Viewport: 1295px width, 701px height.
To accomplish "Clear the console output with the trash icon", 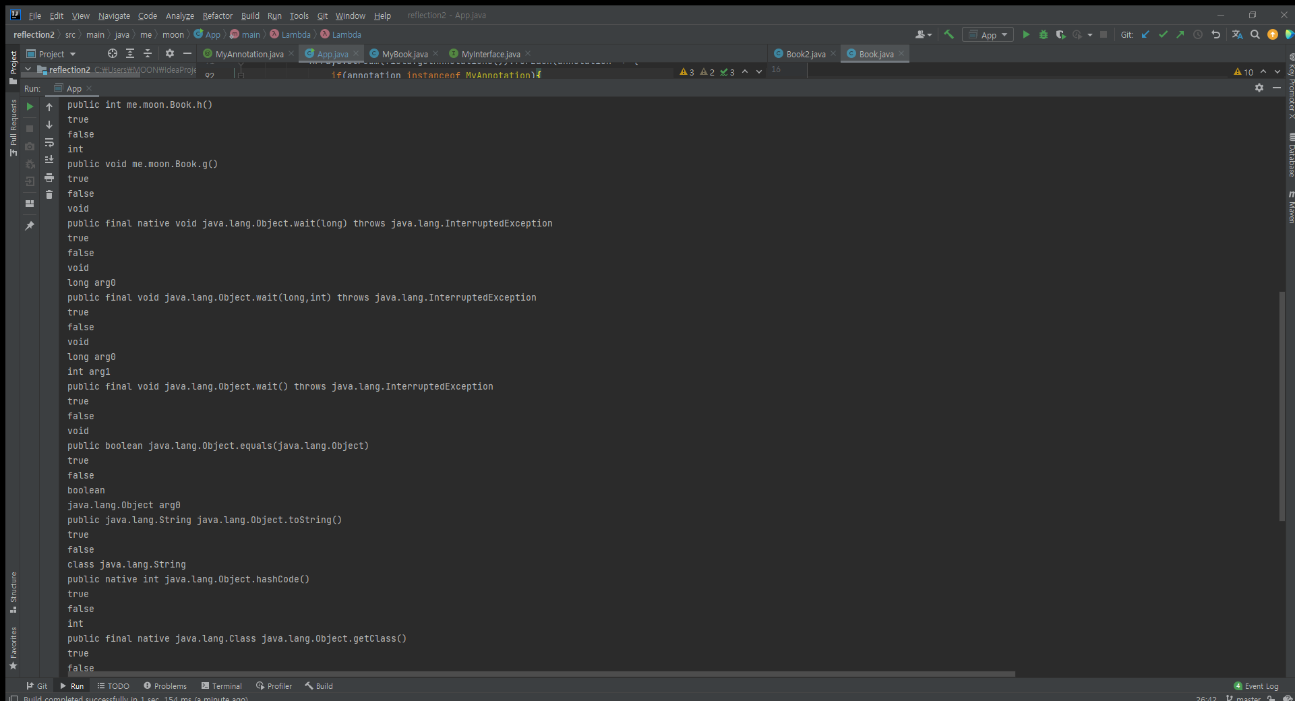I will [49, 195].
